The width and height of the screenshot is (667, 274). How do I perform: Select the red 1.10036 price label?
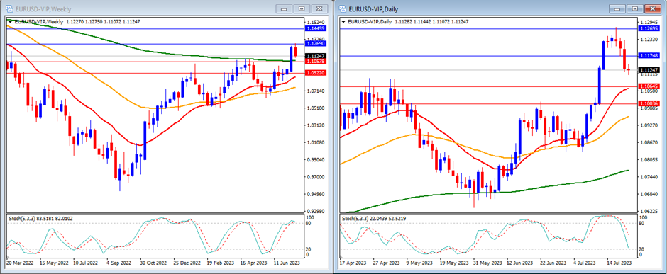[x=649, y=103]
